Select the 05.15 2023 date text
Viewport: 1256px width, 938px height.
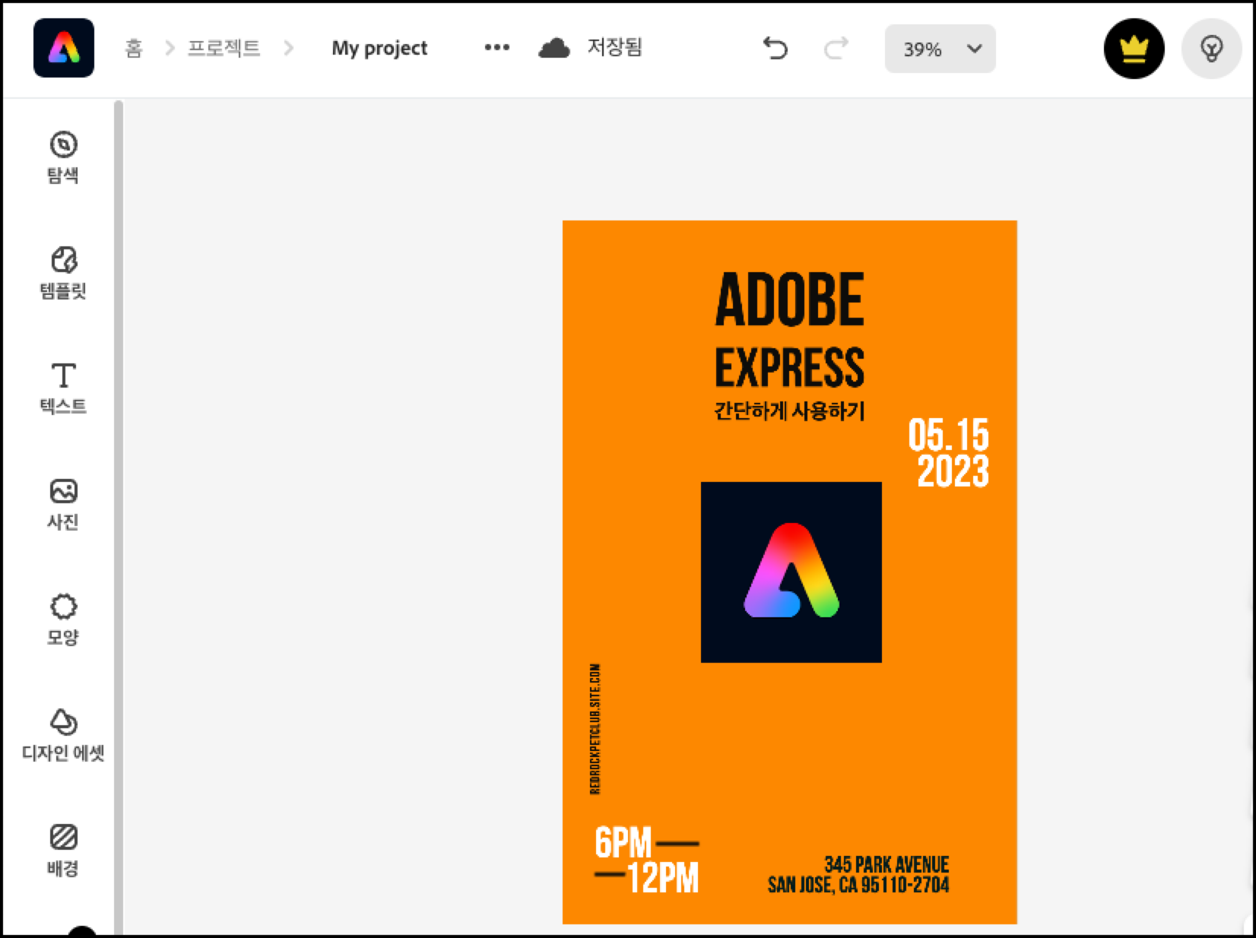[x=949, y=453]
